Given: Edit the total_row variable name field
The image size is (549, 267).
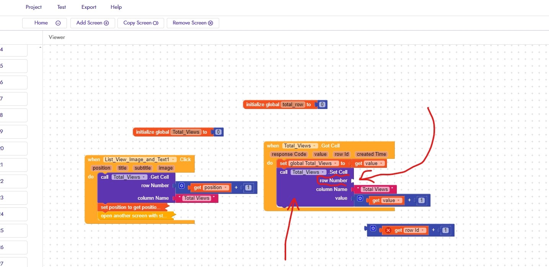Looking at the screenshot, I should point(293,104).
